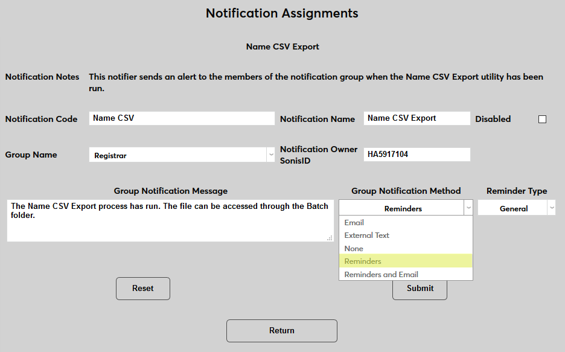Open the Group Name dropdown showing Registrar
This screenshot has width=565, height=352.
[x=182, y=155]
